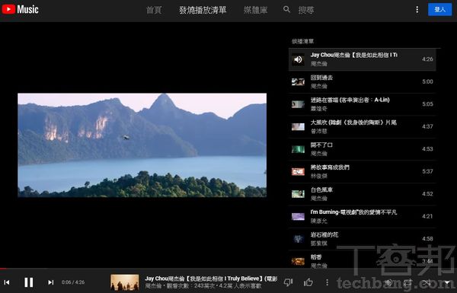
Task: Seek using the red progress bar
Action: (x=228, y=268)
